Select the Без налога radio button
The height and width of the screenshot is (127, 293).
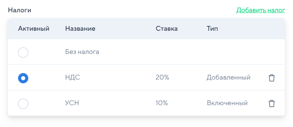(x=23, y=53)
